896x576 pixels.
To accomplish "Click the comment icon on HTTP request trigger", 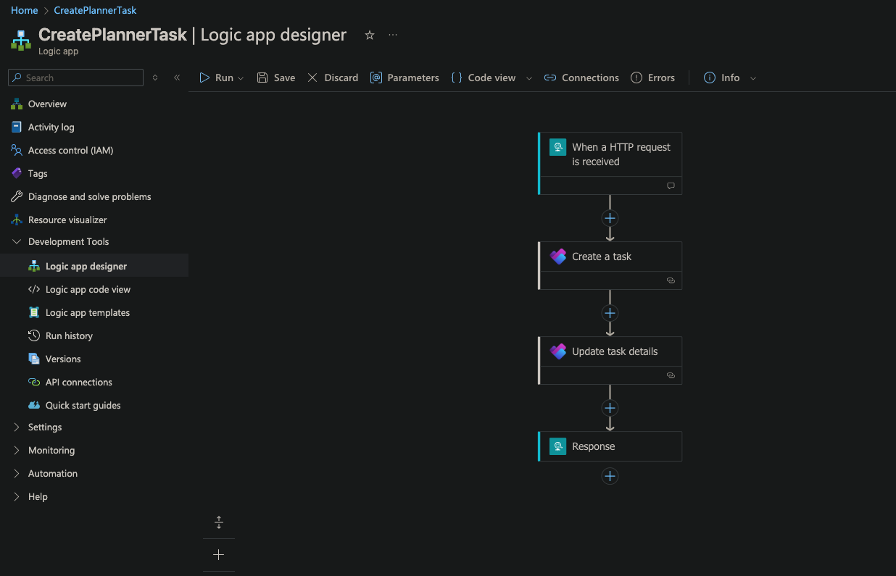I will 671,185.
